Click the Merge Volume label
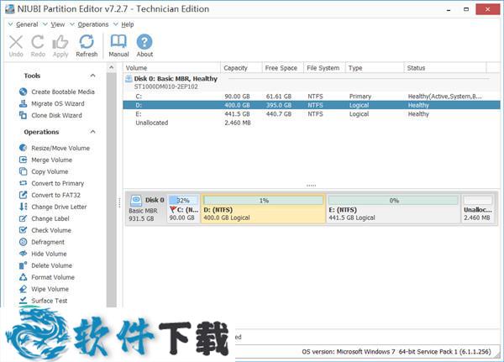504x362 pixels. (51, 160)
